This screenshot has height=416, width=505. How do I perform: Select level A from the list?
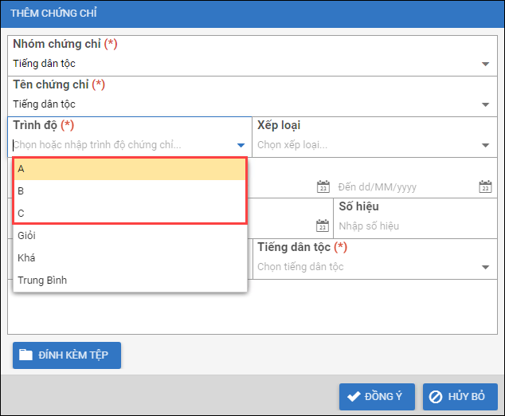(x=130, y=169)
